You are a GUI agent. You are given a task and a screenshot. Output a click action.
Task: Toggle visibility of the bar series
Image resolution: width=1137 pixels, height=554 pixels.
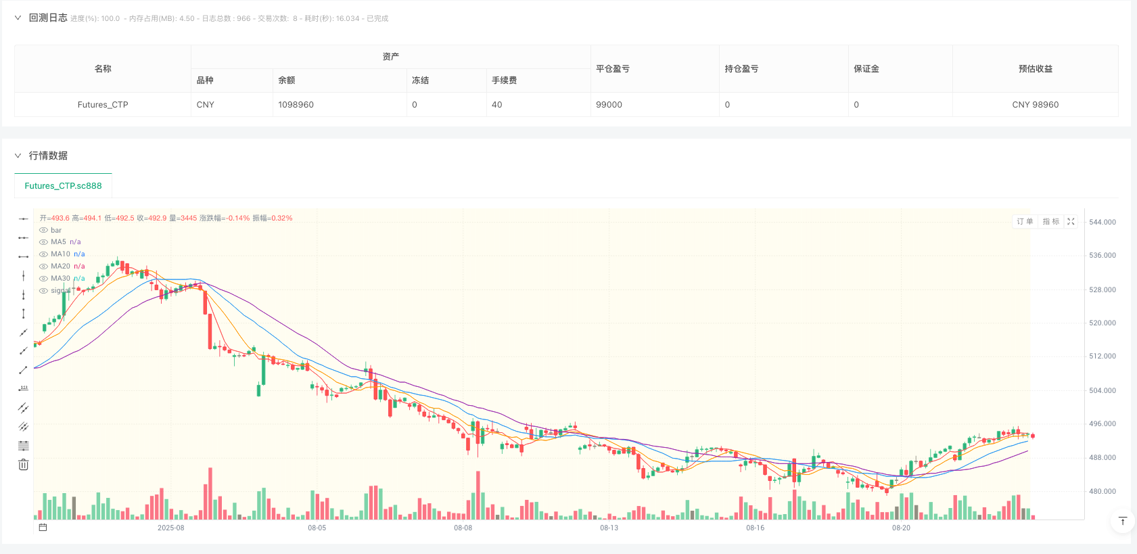[43, 230]
